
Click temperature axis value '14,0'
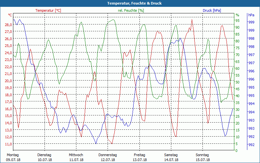pos(9,123)
